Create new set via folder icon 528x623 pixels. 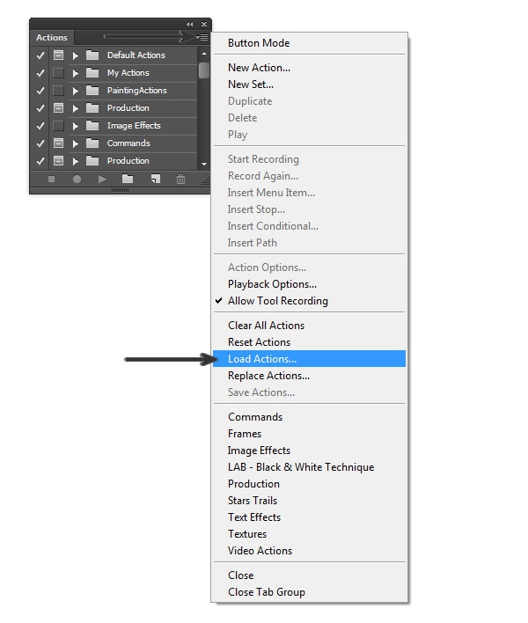click(x=128, y=179)
